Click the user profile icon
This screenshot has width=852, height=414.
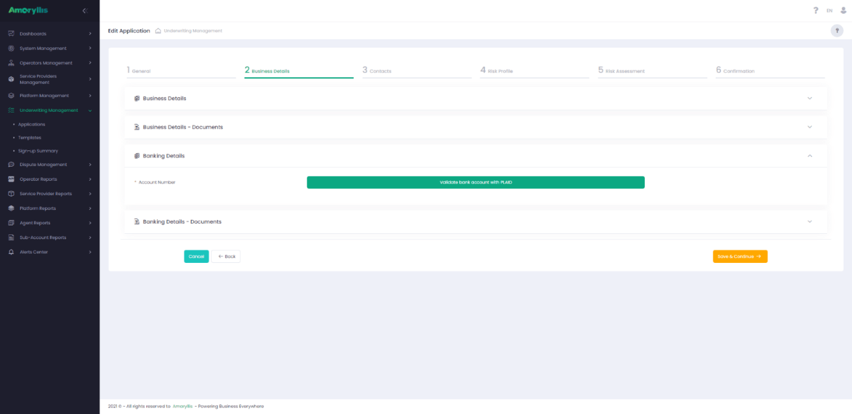point(843,11)
